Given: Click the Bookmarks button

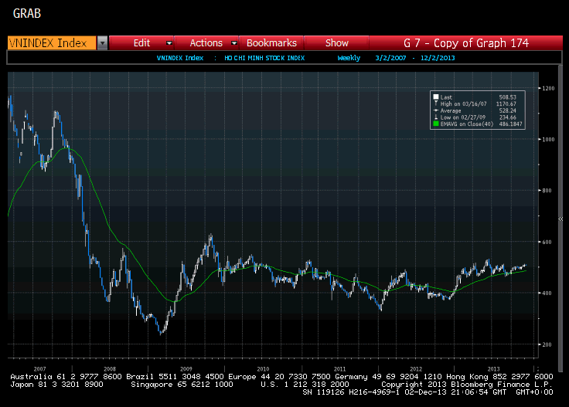Looking at the screenshot, I should (271, 43).
